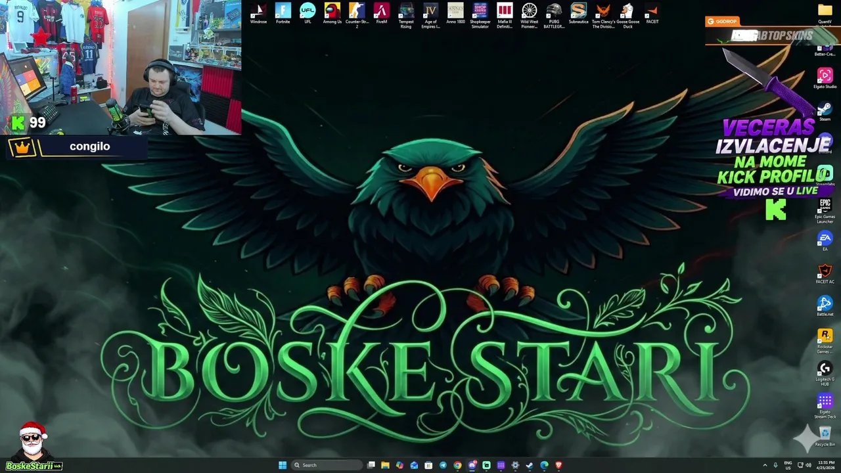Launch Fortnite from the desktop
This screenshot has height=473, width=841.
283,13
